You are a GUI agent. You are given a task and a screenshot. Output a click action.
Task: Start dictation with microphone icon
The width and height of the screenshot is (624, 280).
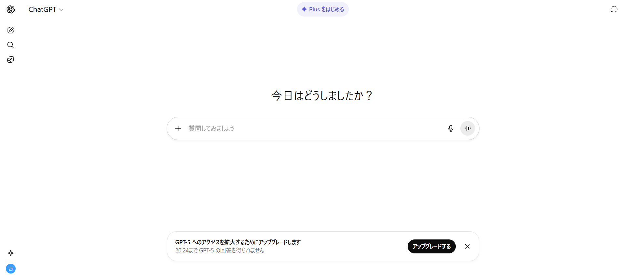pos(451,128)
